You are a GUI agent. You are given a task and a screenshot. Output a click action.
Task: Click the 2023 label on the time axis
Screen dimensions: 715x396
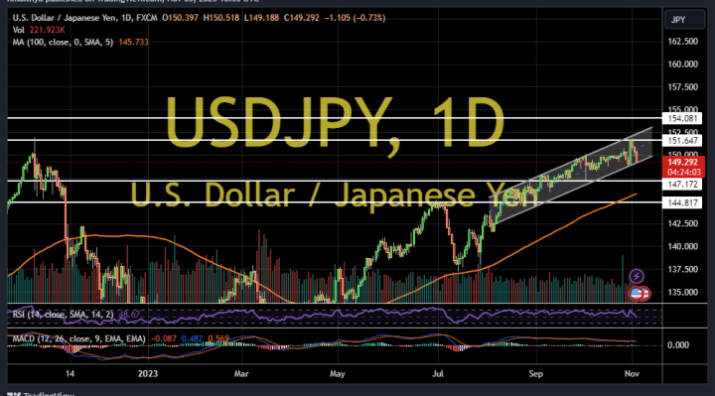(x=148, y=374)
